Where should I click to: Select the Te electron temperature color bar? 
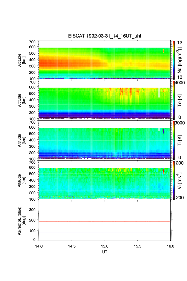pyautogui.click(x=174, y=100)
